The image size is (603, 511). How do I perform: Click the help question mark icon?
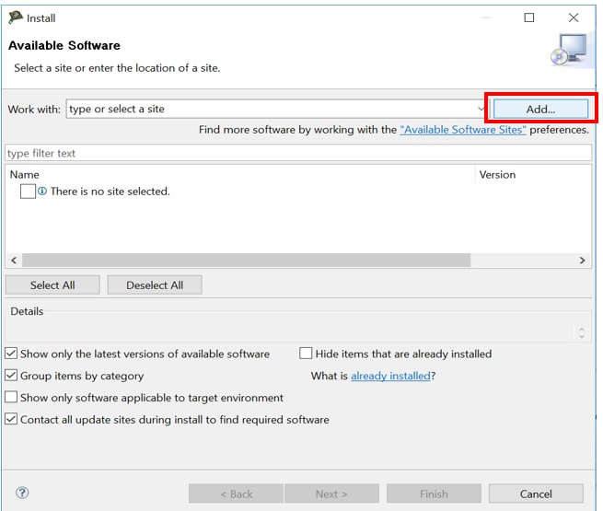pyautogui.click(x=22, y=494)
